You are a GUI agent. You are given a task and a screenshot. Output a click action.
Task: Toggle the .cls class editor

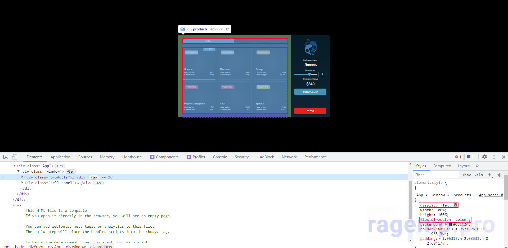[479, 175]
